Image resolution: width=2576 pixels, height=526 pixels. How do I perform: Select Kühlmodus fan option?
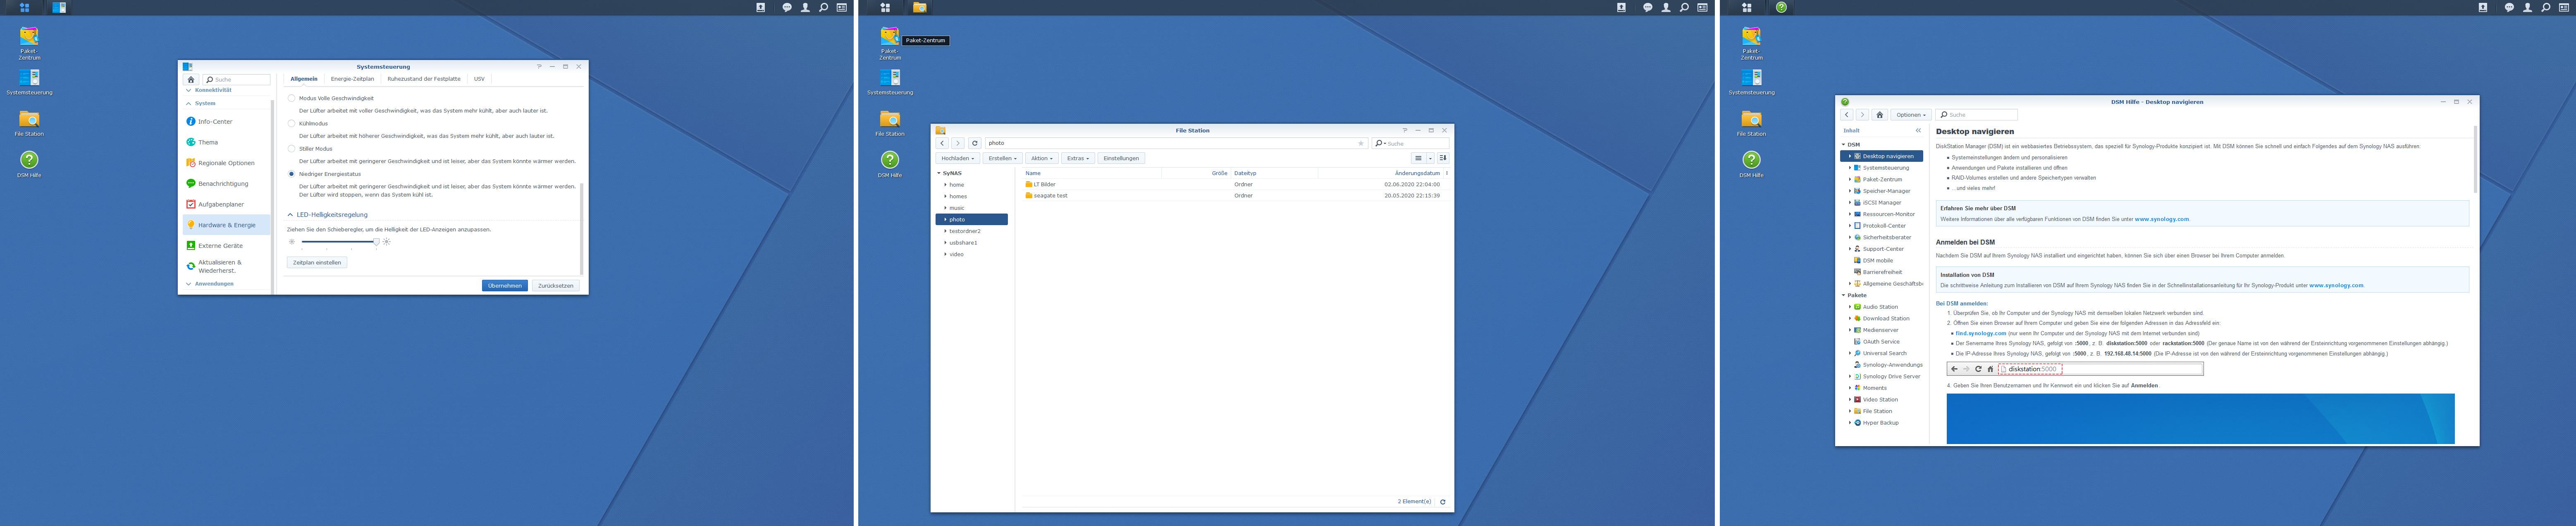click(x=292, y=123)
